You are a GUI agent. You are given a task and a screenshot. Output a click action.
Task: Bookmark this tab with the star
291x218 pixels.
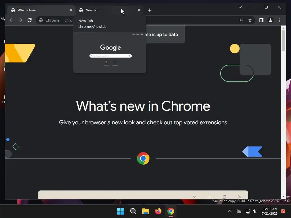tap(250, 20)
